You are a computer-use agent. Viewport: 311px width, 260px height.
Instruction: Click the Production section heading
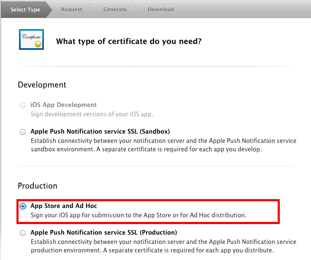[38, 186]
